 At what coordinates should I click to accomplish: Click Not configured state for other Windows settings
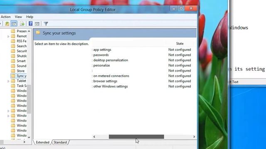[180, 87]
